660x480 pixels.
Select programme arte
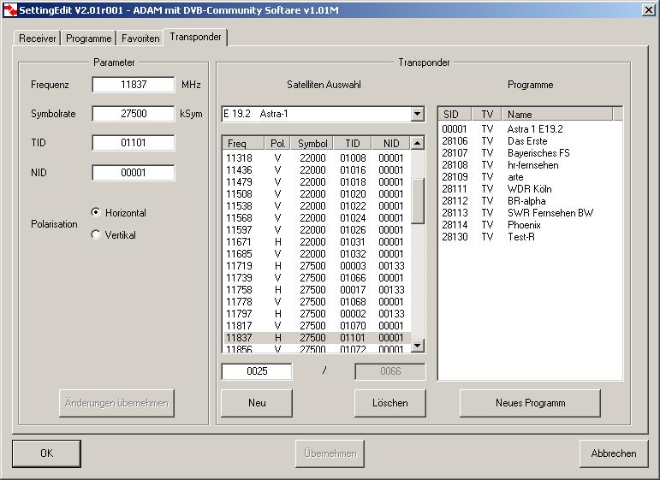(530, 177)
